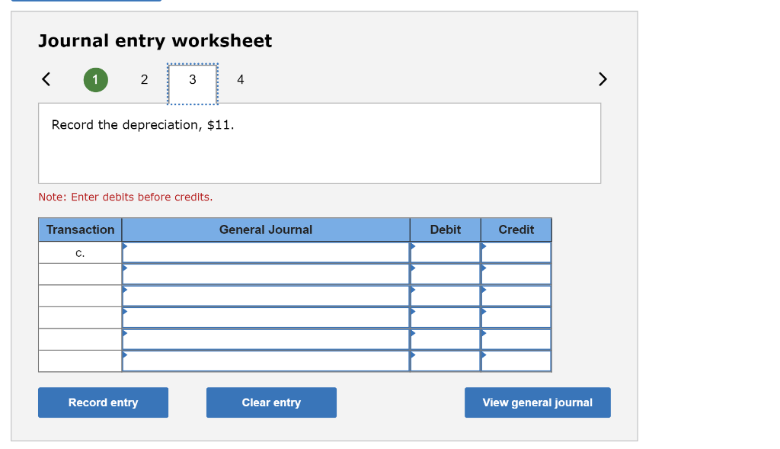Click the second row General Journal dropdown flag

click(x=126, y=269)
